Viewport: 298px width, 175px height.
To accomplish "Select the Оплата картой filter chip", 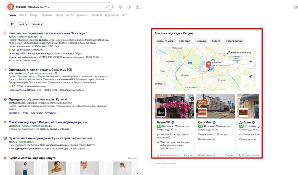I will (x=234, y=41).
